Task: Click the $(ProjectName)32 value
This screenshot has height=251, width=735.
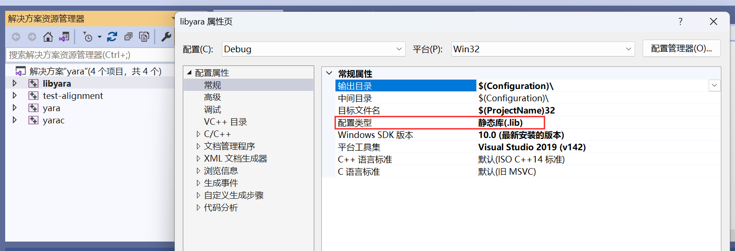Action: [x=516, y=110]
